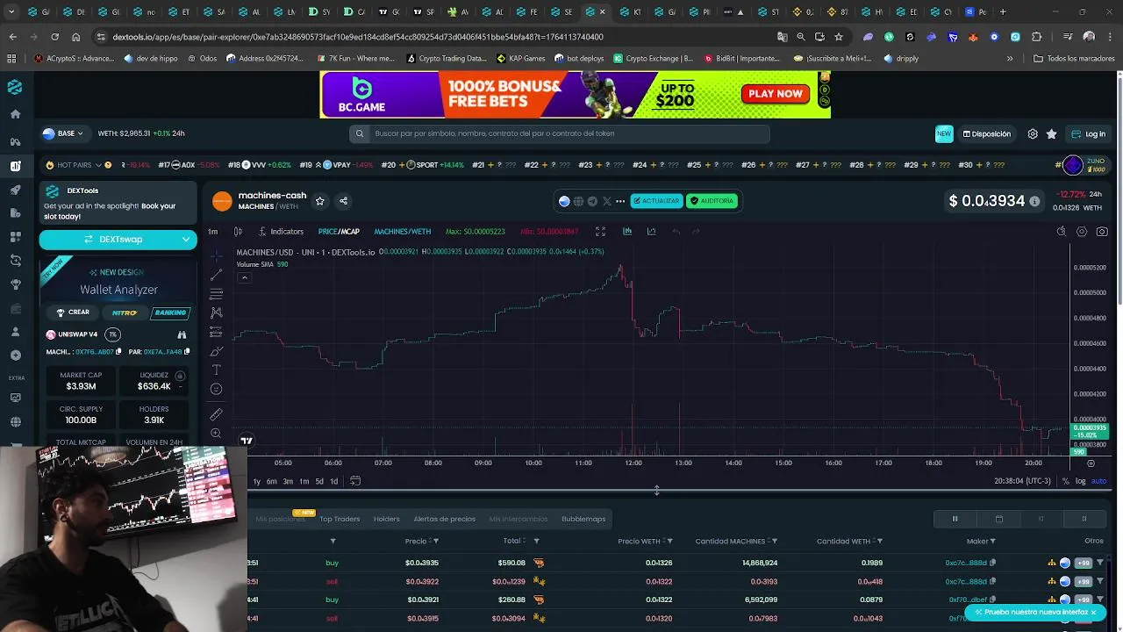Dismiss the 'Prueba nuestra nueva interfaz' banner

tap(1094, 612)
